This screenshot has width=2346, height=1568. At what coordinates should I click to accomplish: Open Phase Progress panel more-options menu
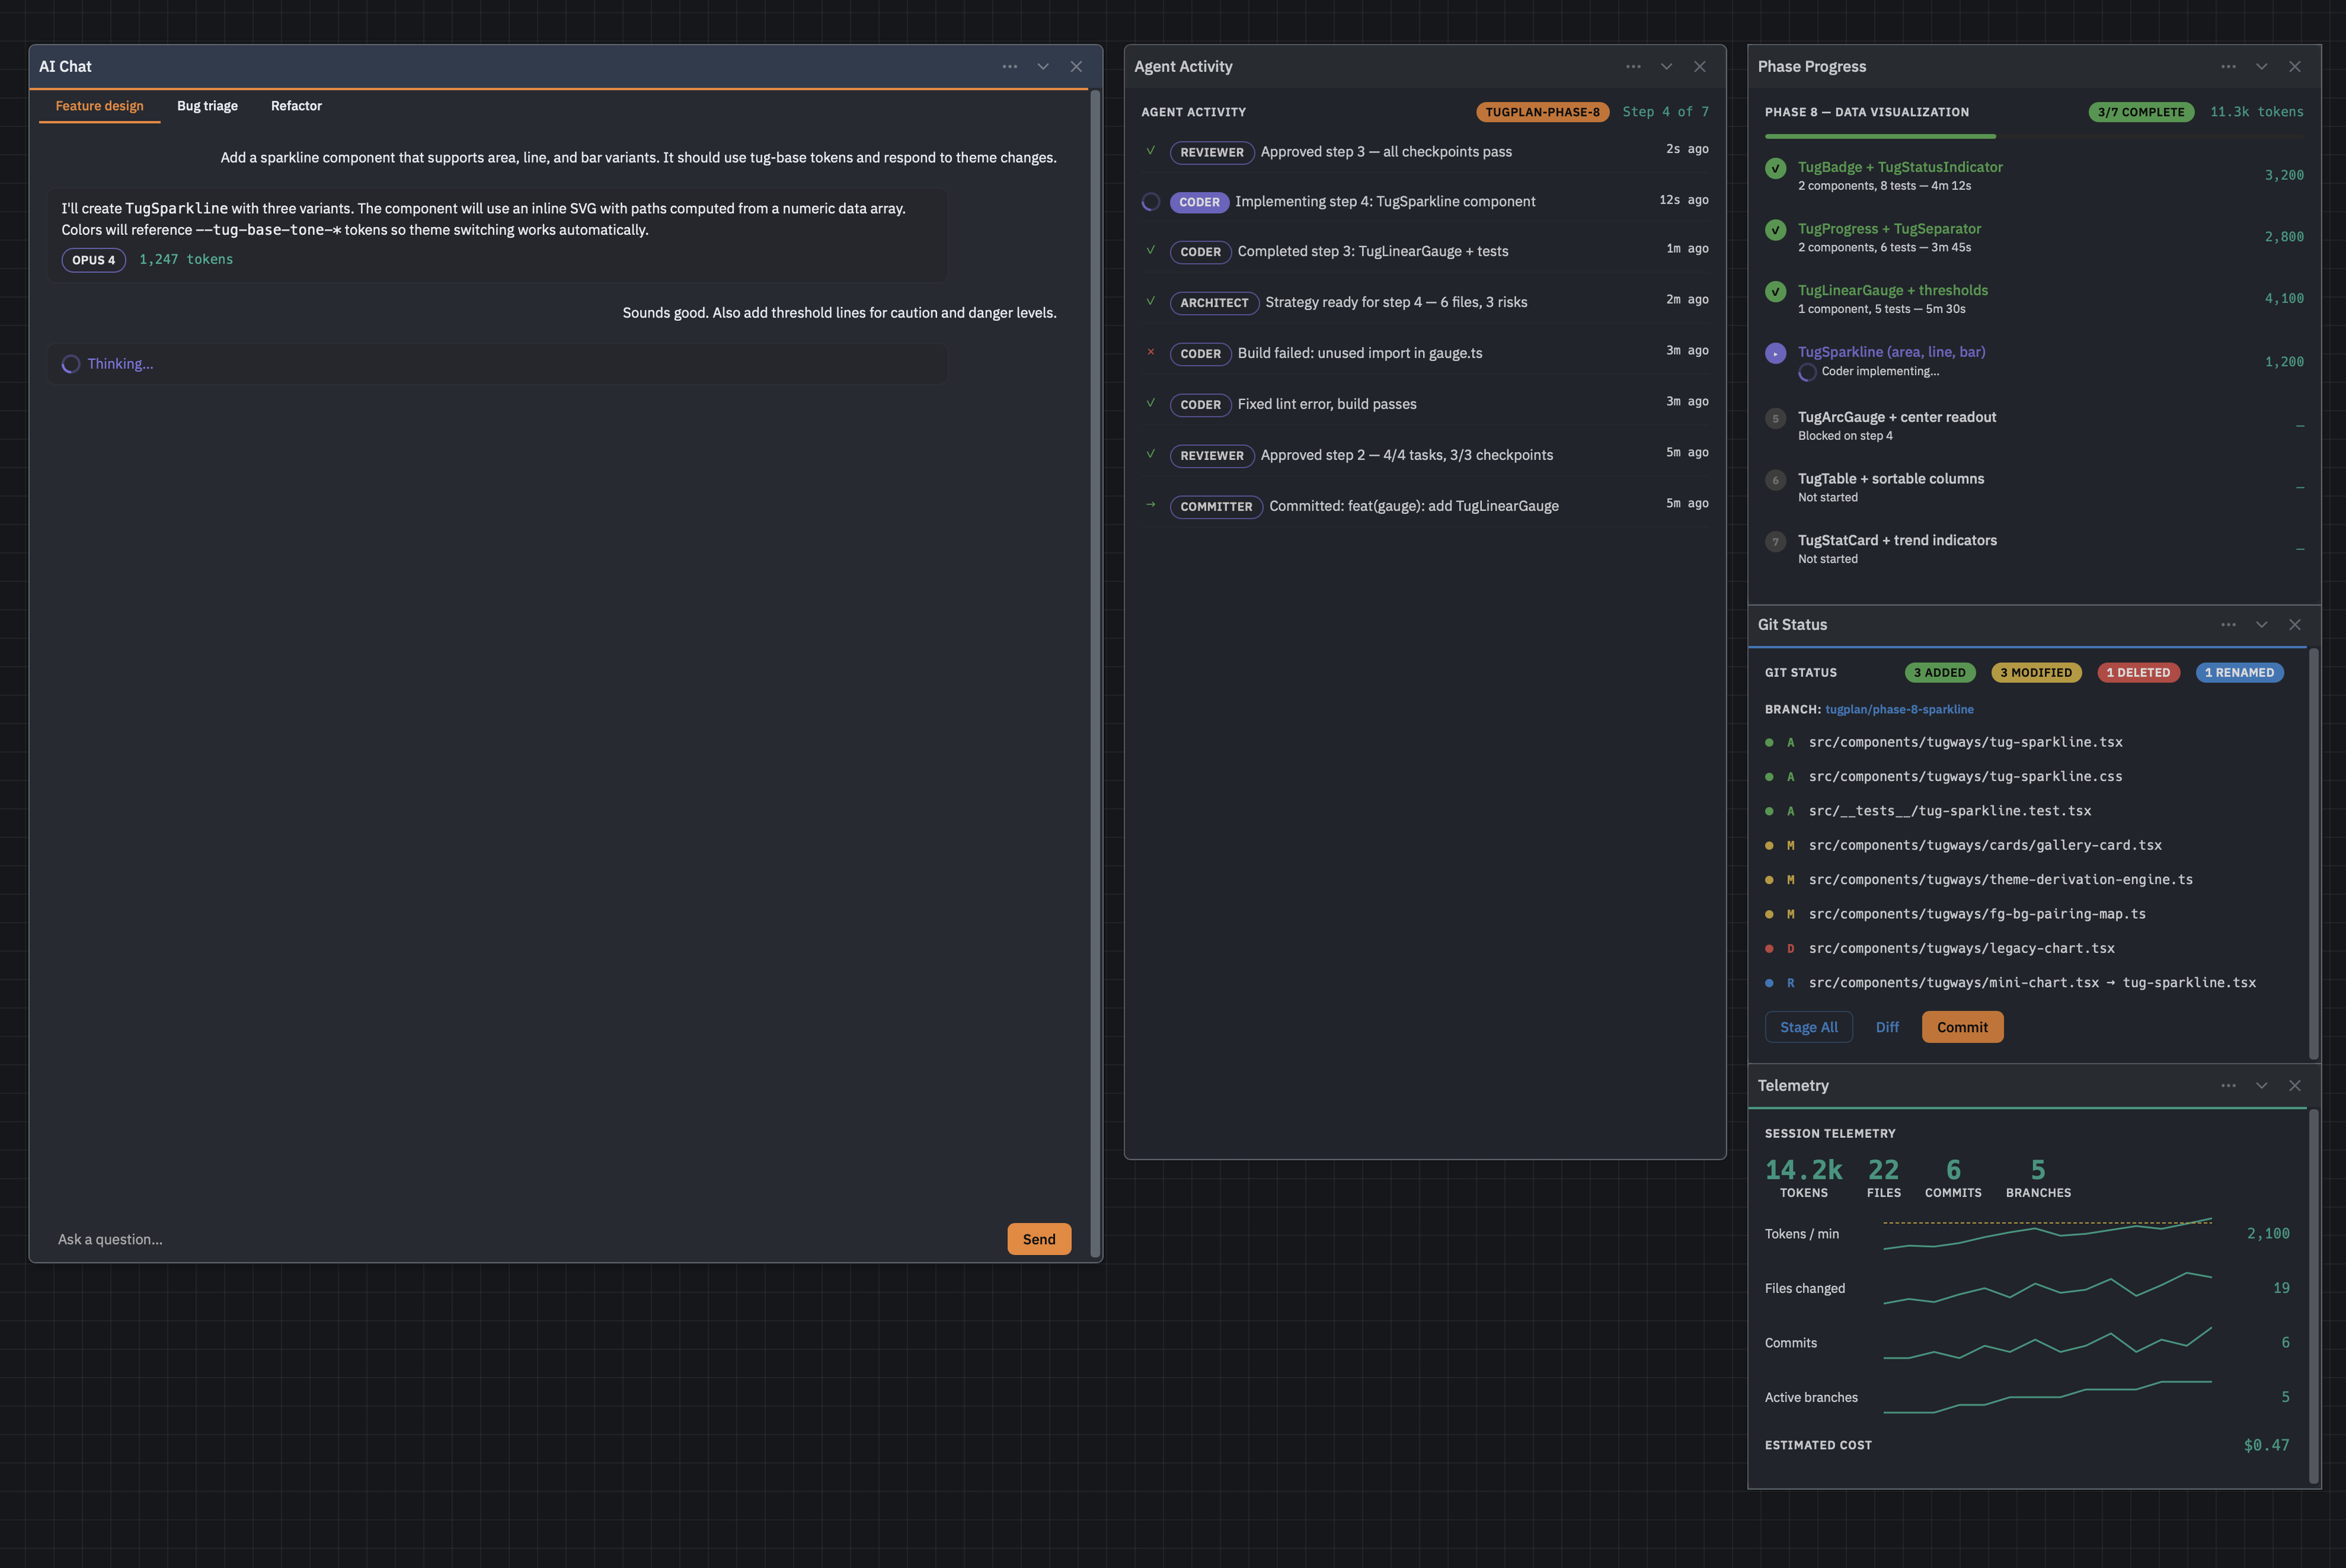click(x=2228, y=67)
